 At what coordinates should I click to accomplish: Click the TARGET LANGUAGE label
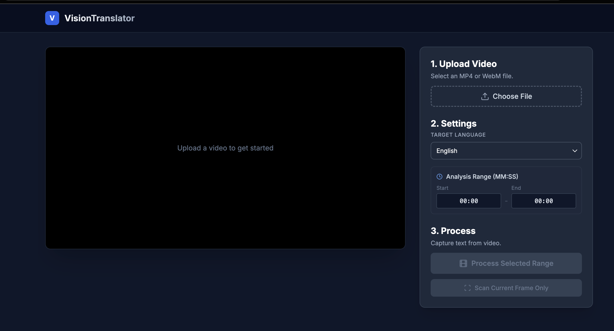click(458, 135)
